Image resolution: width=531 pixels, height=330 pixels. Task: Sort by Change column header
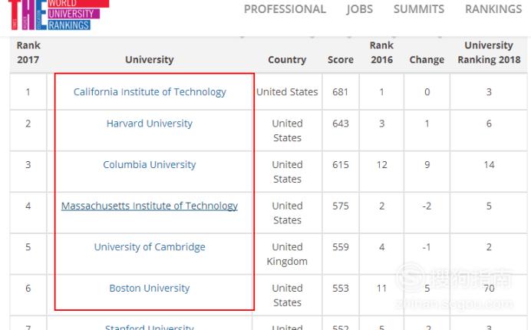click(x=427, y=60)
